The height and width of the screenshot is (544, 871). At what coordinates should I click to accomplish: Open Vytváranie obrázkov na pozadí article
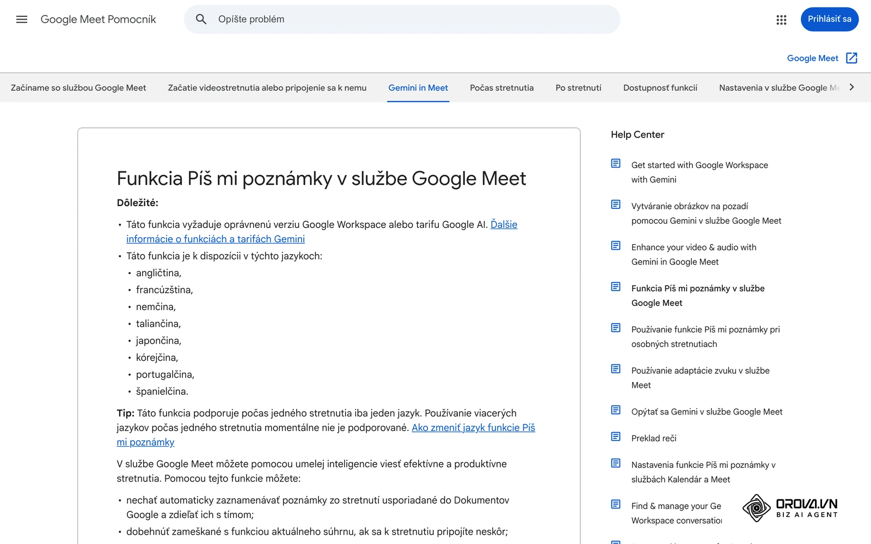[x=706, y=213]
